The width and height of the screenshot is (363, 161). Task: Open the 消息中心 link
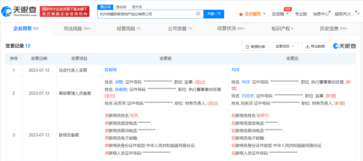coord(321,14)
